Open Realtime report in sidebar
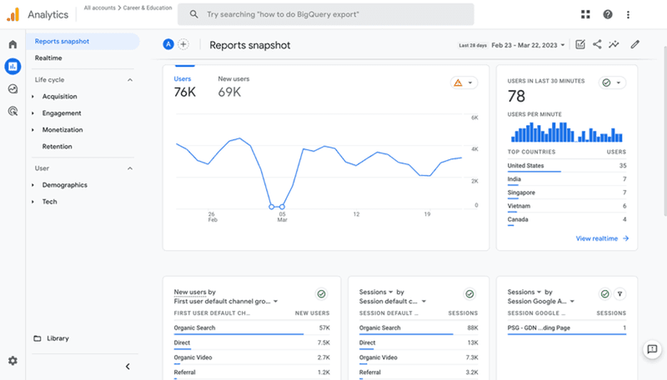Image resolution: width=667 pixels, height=380 pixels. tap(48, 58)
